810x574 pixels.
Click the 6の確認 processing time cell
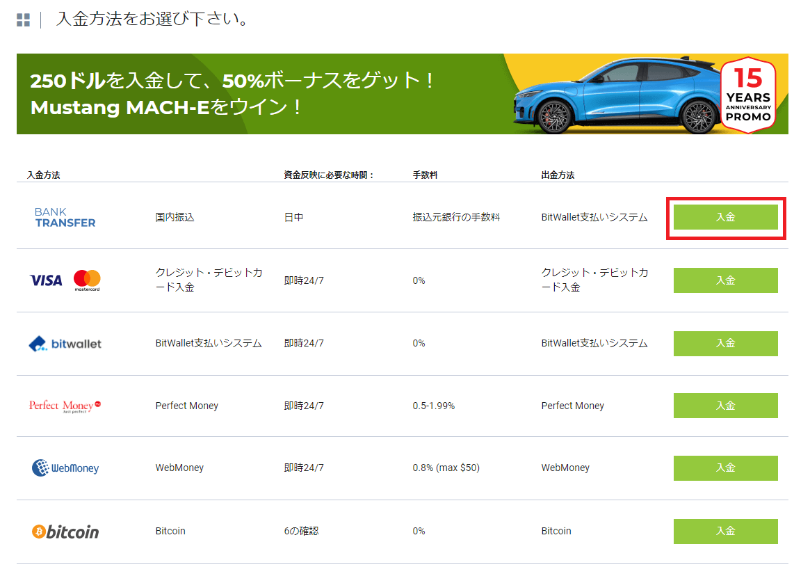(x=301, y=531)
